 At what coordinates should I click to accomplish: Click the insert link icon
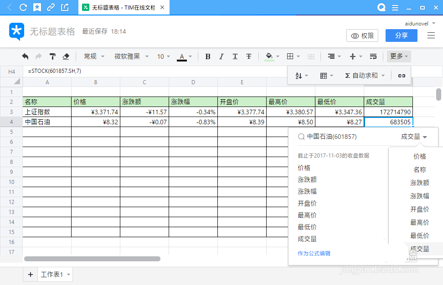pyautogui.click(x=402, y=76)
